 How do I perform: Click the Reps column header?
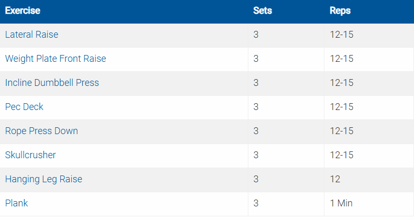click(340, 10)
